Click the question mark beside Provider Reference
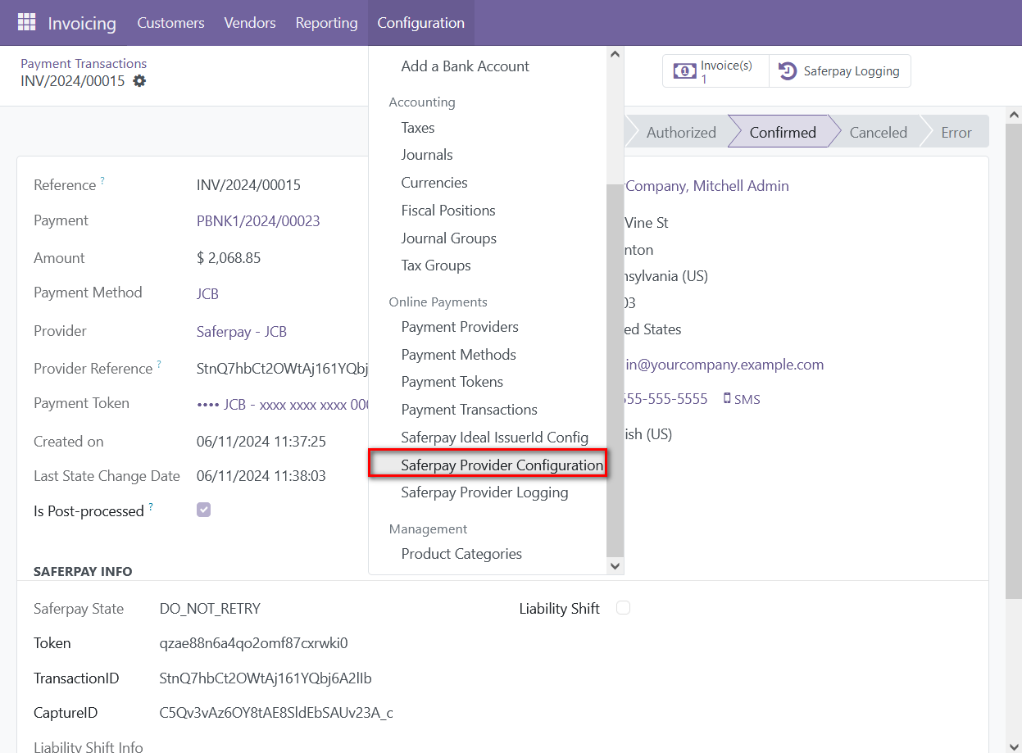The width and height of the screenshot is (1022, 753). click(x=159, y=363)
